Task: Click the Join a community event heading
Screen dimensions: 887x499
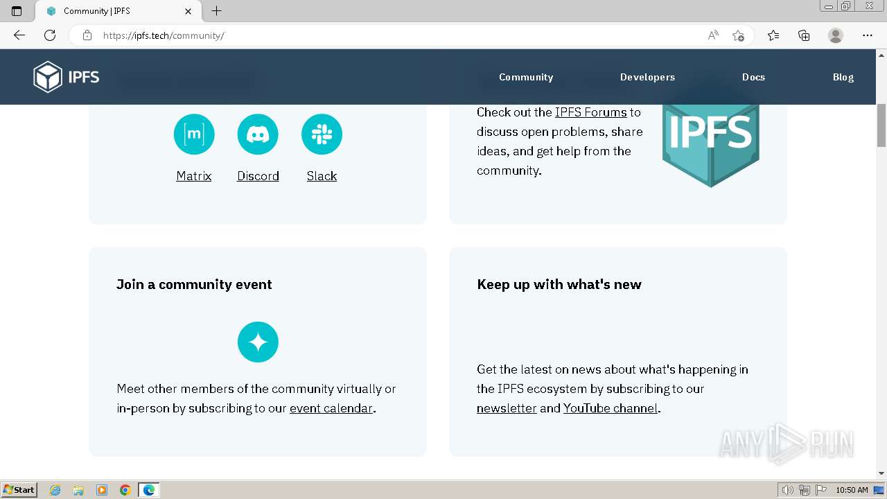Action: [x=194, y=284]
